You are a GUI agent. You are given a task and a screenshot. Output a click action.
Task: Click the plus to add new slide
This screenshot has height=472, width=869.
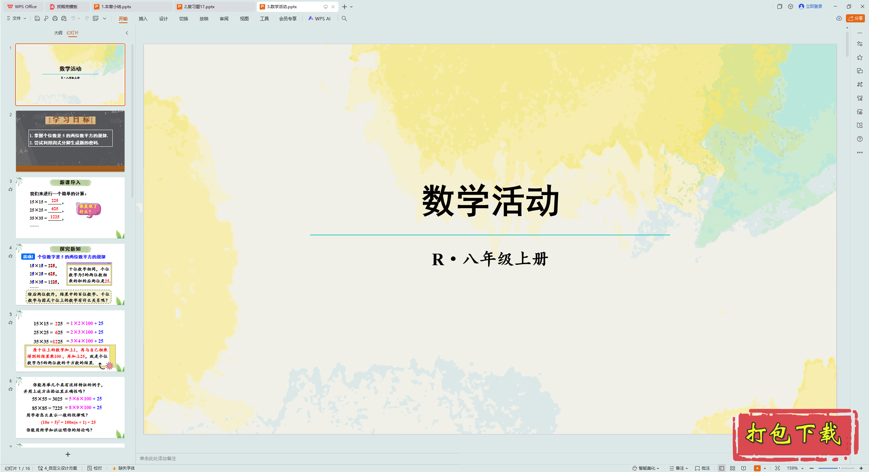[x=68, y=454]
